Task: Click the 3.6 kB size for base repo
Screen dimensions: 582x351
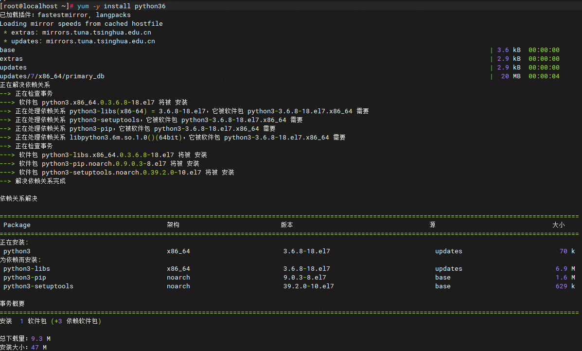Action: click(x=509, y=50)
